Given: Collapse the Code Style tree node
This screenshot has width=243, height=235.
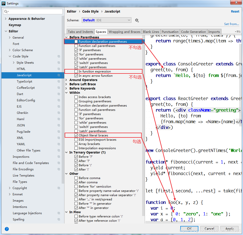Looking at the screenshot, I should click(x=10, y=56).
